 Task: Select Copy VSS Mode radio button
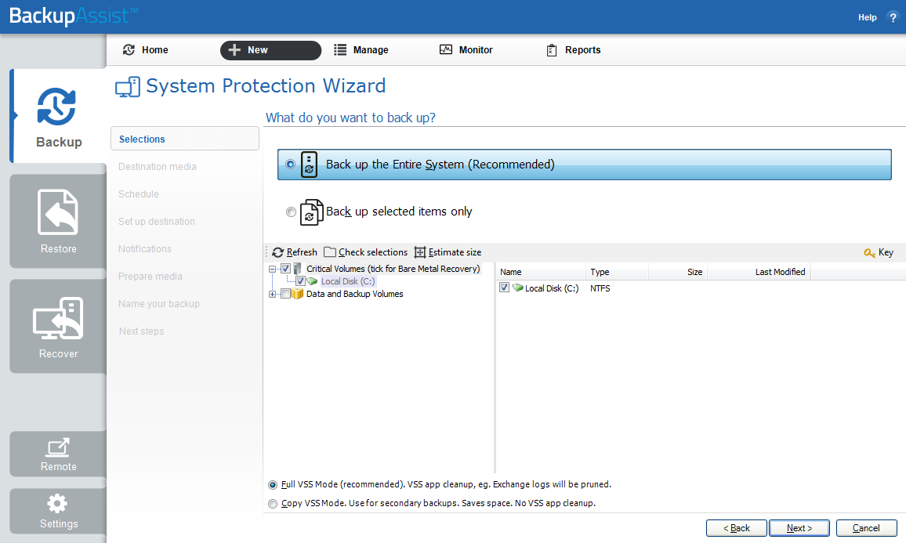[273, 504]
